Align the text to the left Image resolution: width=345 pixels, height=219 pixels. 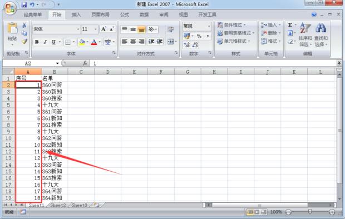(x=125, y=41)
